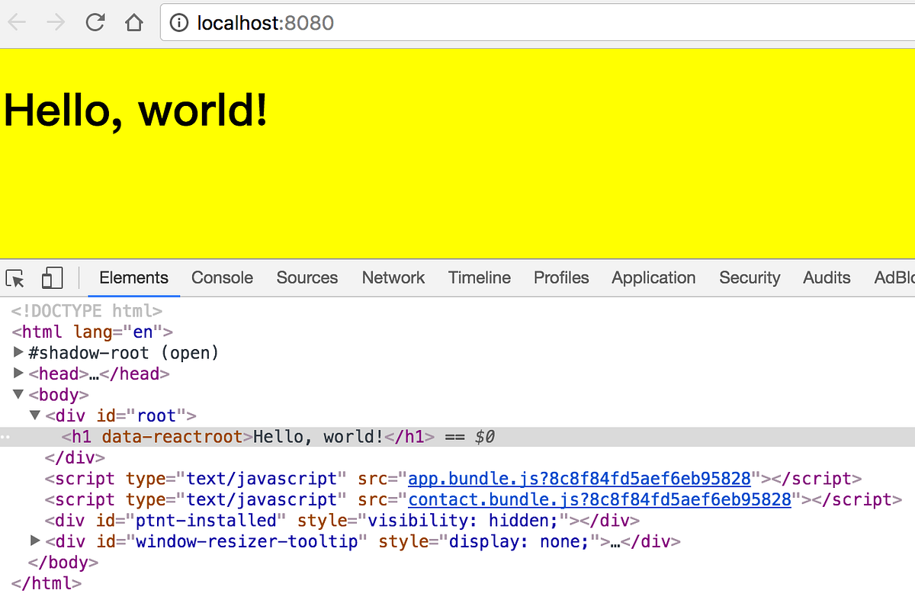The width and height of the screenshot is (915, 603).
Task: Click the grey dots beside the h1 element
Action: click(x=6, y=436)
